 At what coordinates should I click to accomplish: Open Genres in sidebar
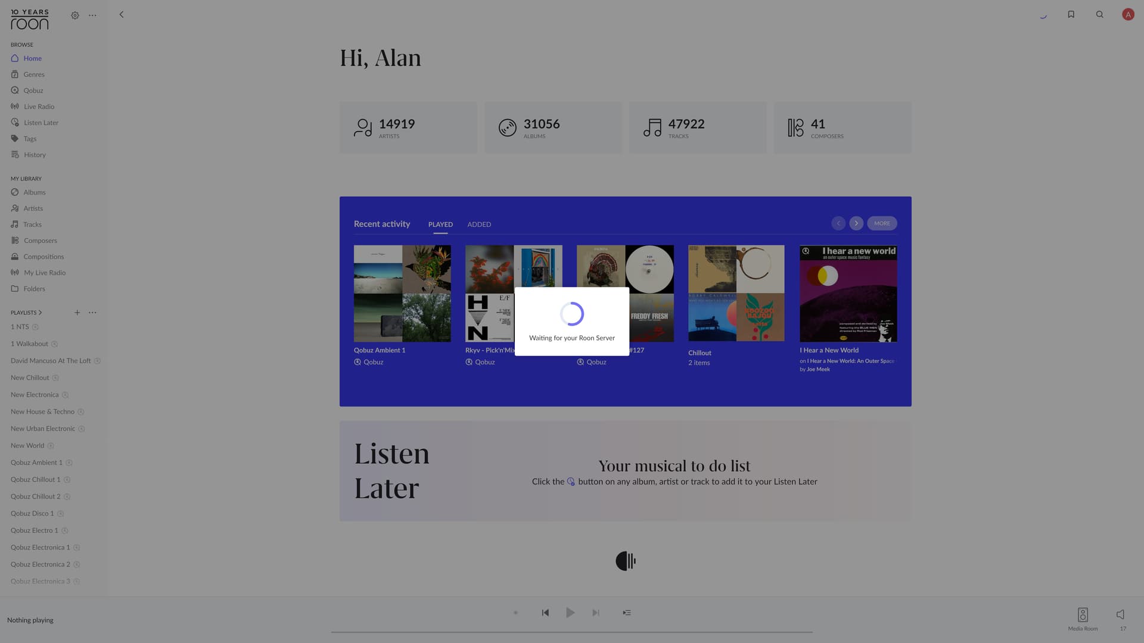[27, 74]
